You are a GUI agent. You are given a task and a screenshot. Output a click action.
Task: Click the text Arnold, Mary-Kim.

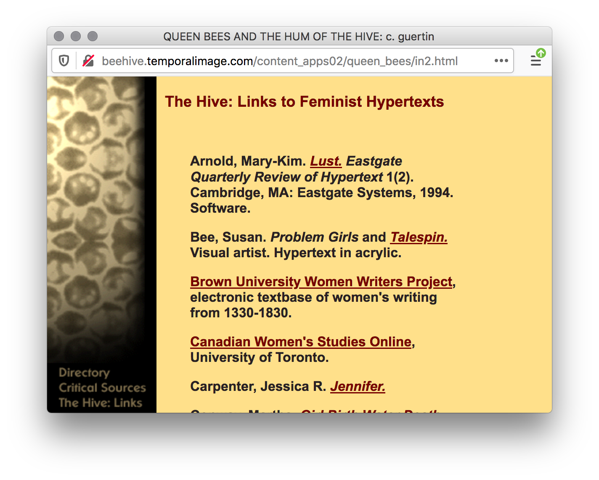point(248,161)
